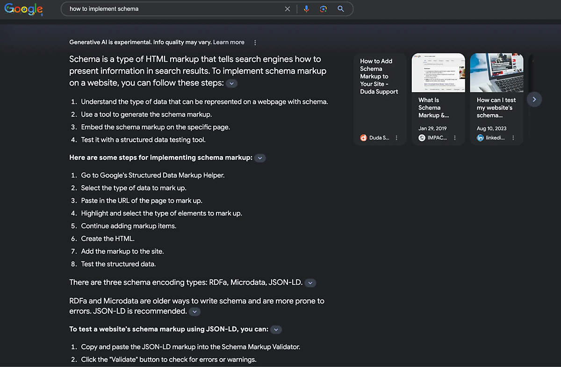
Task: Expand the intro paragraph about schema markup
Action: point(232,84)
